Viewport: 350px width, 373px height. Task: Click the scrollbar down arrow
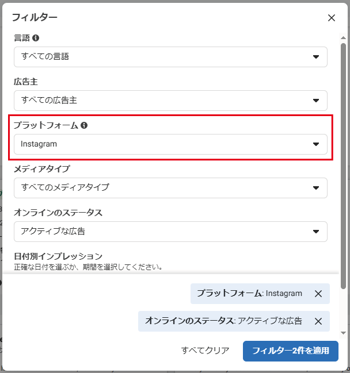point(344,333)
